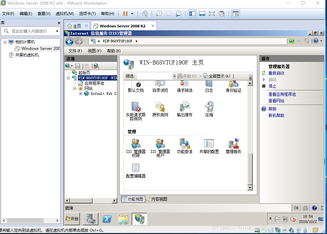Open Server Manager from guest taskbar
The height and width of the screenshot is (234, 327).
(x=91, y=219)
